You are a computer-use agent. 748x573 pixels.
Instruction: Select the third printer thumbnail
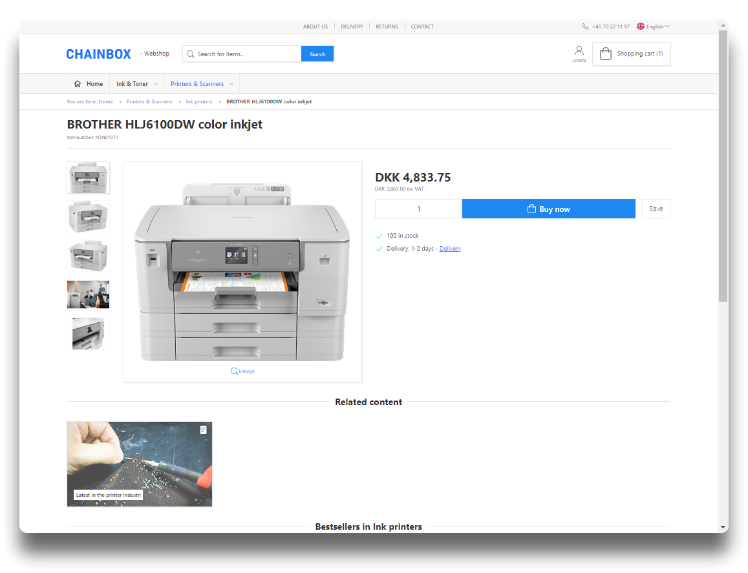pyautogui.click(x=89, y=256)
